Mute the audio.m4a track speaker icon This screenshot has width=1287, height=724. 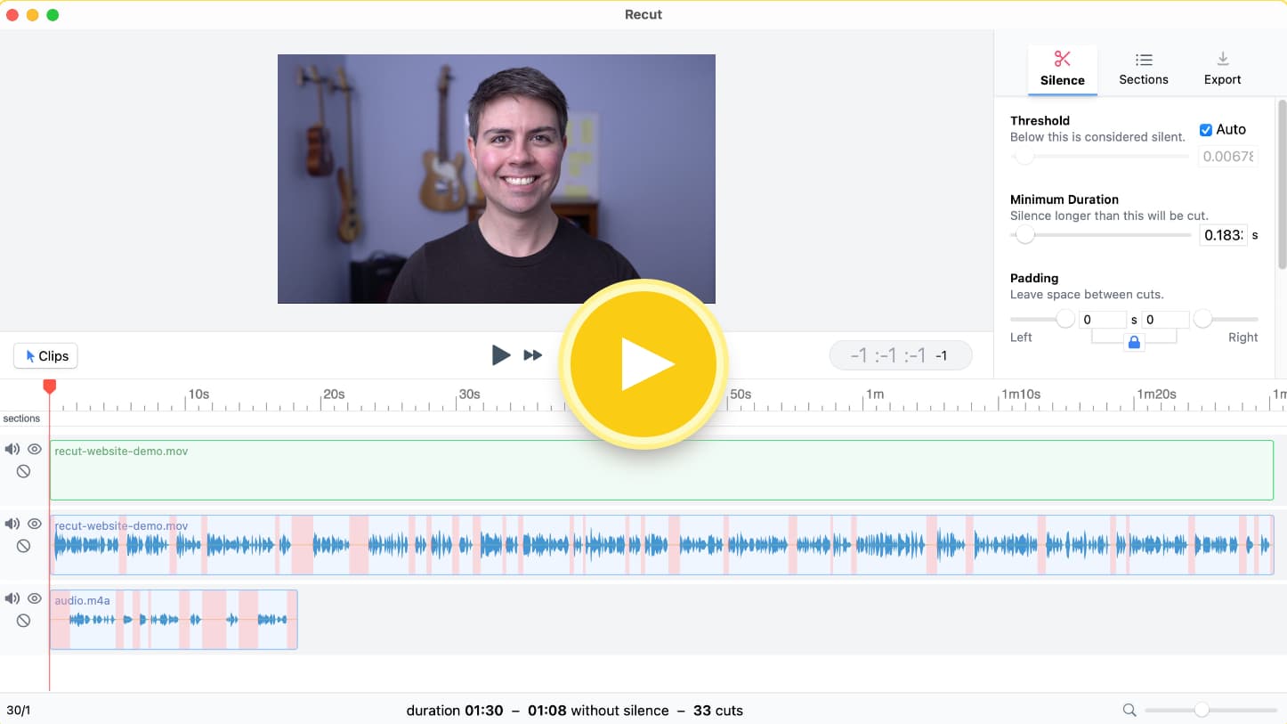[12, 599]
